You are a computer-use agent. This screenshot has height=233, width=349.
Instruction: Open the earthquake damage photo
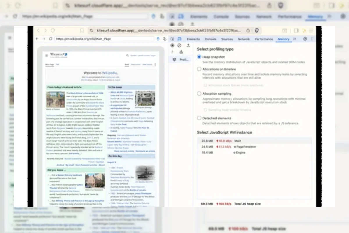pos(145,98)
